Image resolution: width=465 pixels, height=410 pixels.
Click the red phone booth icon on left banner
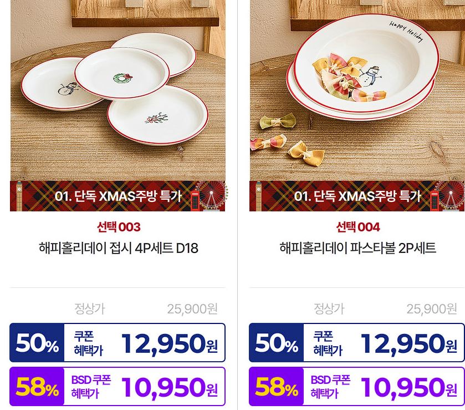click(x=195, y=201)
